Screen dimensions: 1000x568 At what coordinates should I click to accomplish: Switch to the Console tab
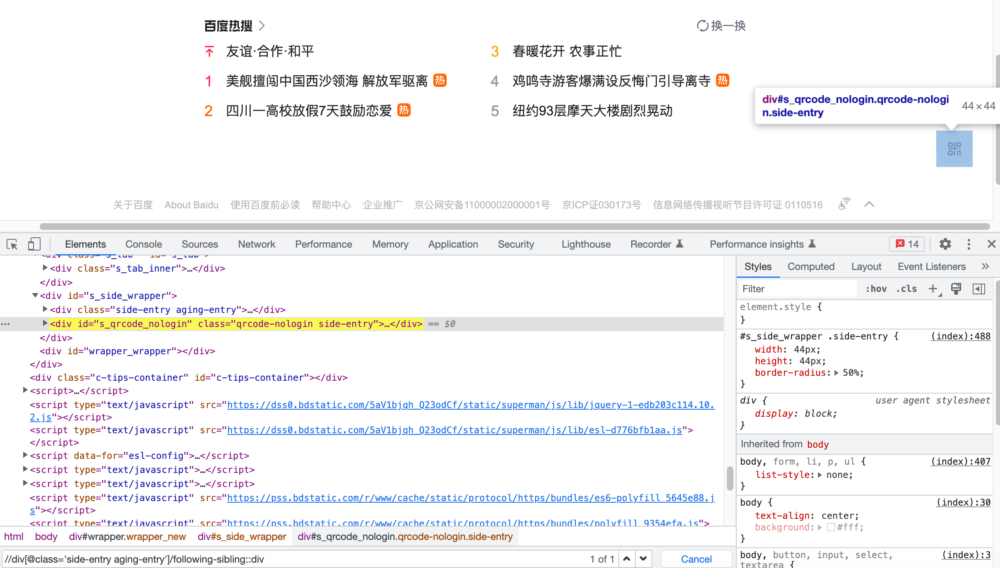144,244
